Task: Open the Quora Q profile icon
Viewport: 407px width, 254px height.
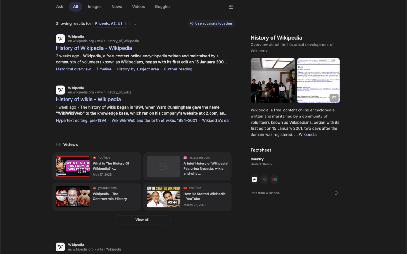Action: (x=264, y=179)
